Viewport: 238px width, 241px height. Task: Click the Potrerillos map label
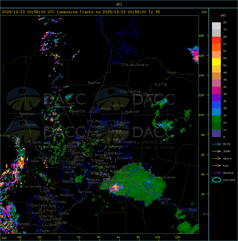[x=48, y=158]
